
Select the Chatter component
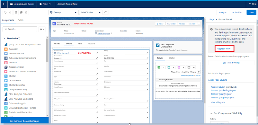click(x=10, y=76)
